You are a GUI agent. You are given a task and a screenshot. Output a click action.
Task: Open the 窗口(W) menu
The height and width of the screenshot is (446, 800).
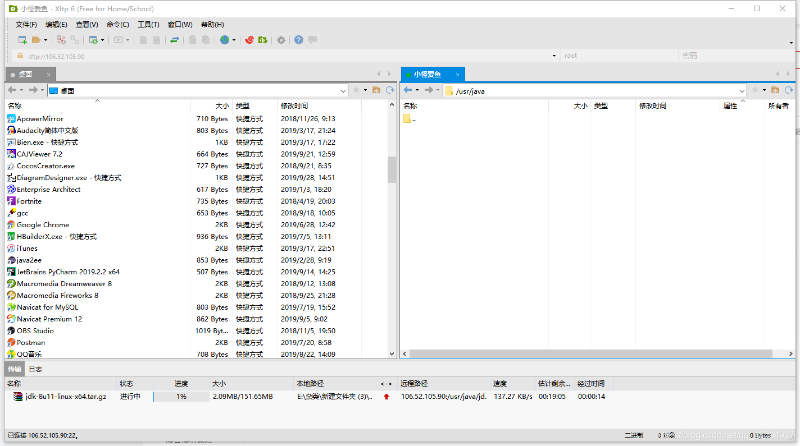point(180,25)
